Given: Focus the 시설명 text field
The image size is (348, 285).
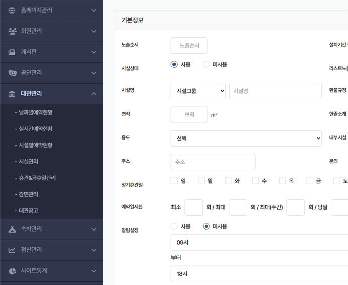Looking at the screenshot, I should [275, 91].
